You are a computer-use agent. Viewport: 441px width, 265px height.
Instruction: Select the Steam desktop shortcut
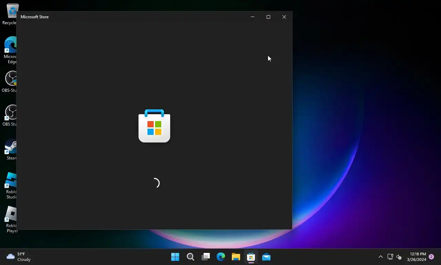click(x=11, y=149)
